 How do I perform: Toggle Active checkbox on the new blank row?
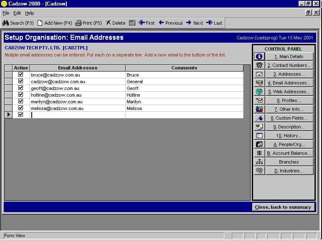[20, 114]
